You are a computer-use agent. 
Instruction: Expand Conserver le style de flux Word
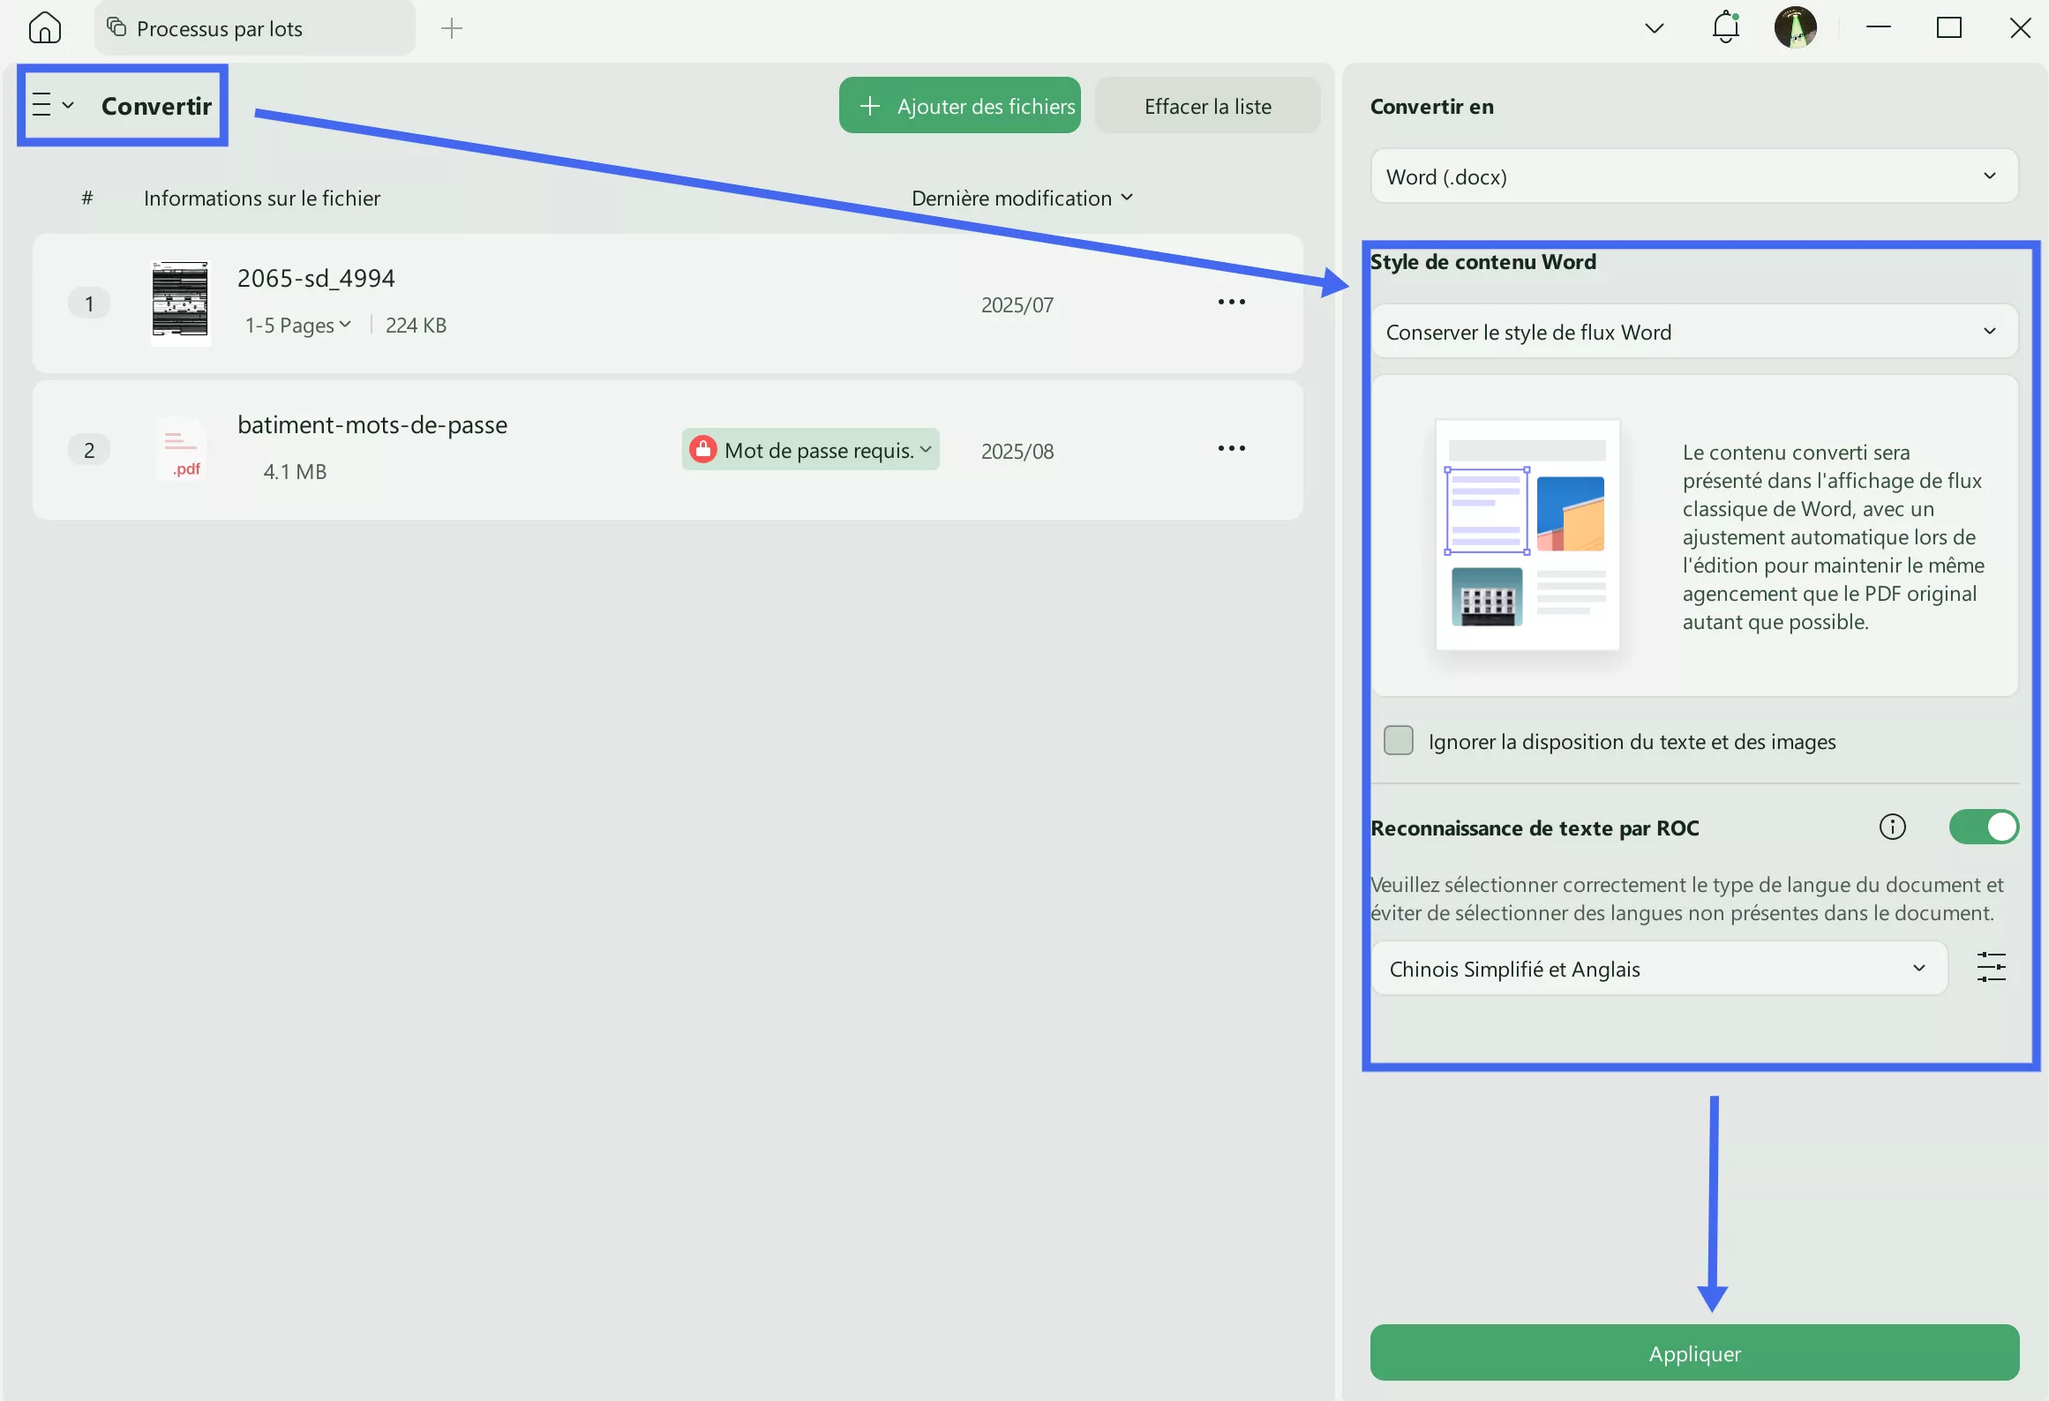tap(1693, 332)
